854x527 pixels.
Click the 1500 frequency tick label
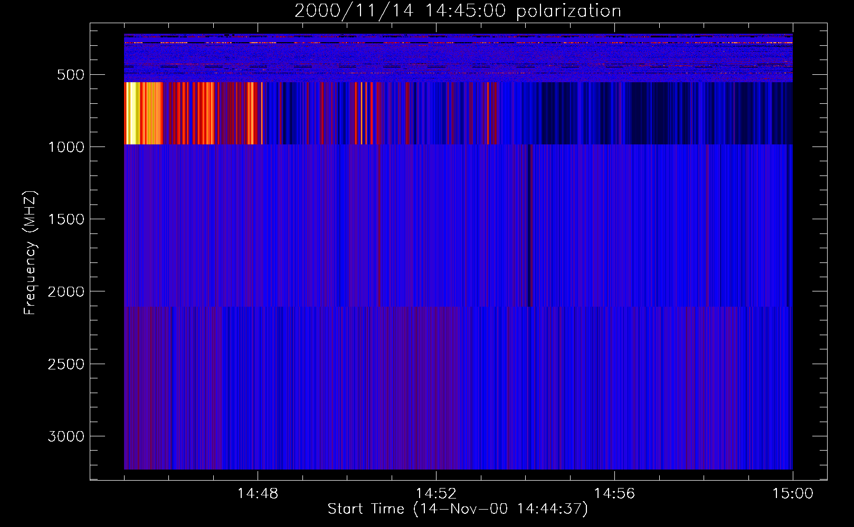(x=66, y=219)
